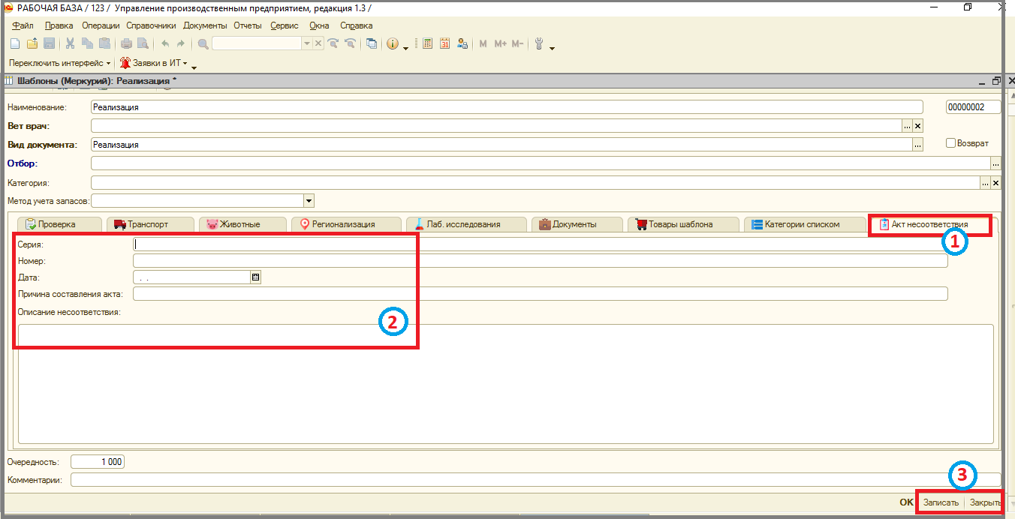1015x519 pixels.
Task: Toggle the Возврат checkbox
Action: (x=950, y=143)
